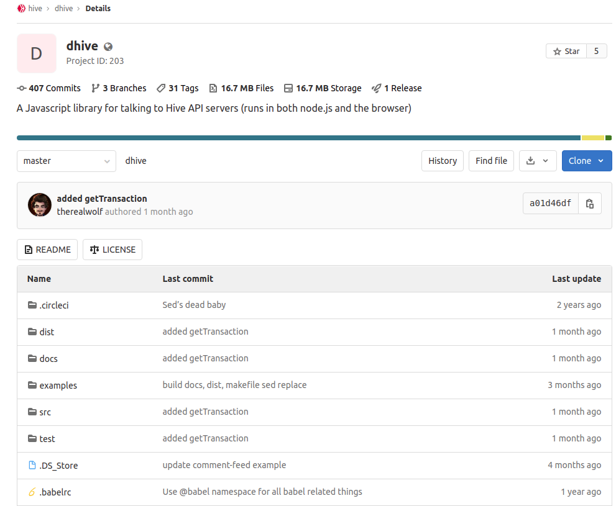Click folder icon beside docs

pos(32,358)
